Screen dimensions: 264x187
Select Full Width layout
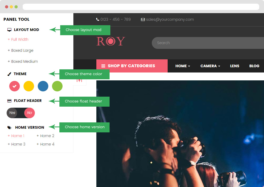click(18, 39)
